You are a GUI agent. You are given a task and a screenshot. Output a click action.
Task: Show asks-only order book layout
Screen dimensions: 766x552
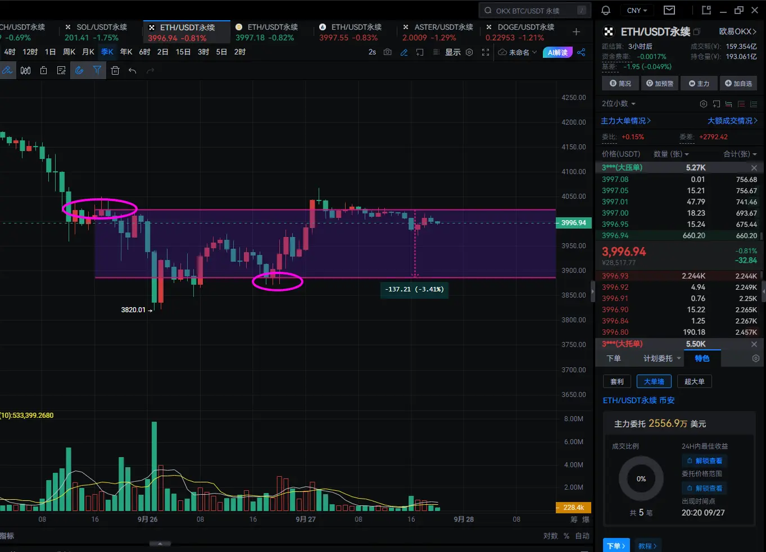[741, 104]
